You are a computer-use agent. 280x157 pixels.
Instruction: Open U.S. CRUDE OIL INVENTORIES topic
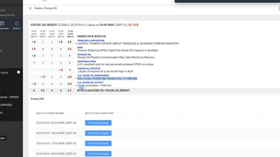pyautogui.click(x=93, y=75)
